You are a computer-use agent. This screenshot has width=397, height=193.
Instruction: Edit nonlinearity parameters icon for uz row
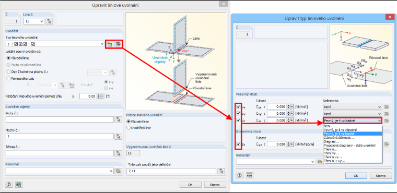click(x=386, y=120)
